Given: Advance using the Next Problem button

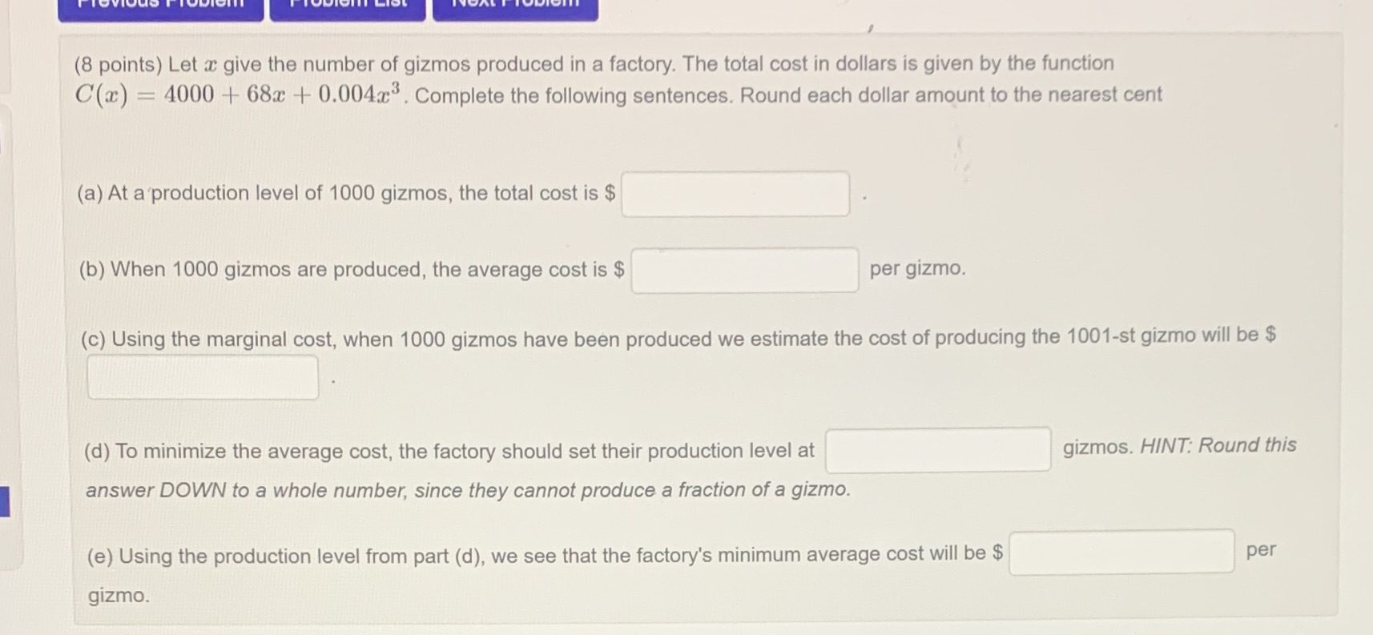Looking at the screenshot, I should click(x=515, y=6).
